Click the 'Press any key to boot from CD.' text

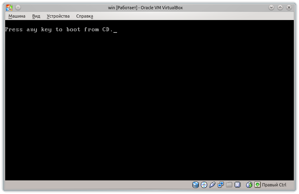[59, 30]
